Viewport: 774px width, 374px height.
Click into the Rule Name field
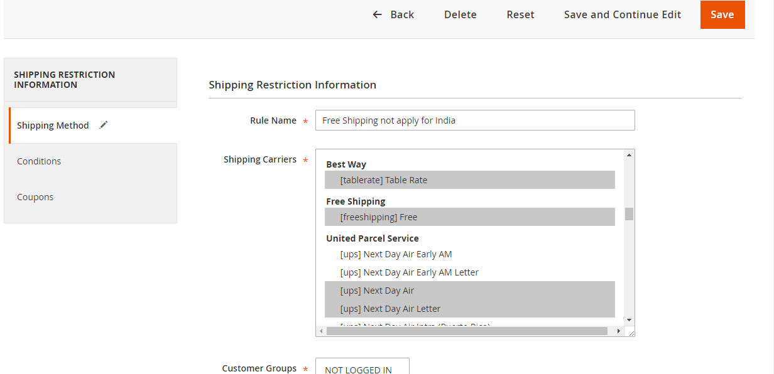(x=474, y=120)
